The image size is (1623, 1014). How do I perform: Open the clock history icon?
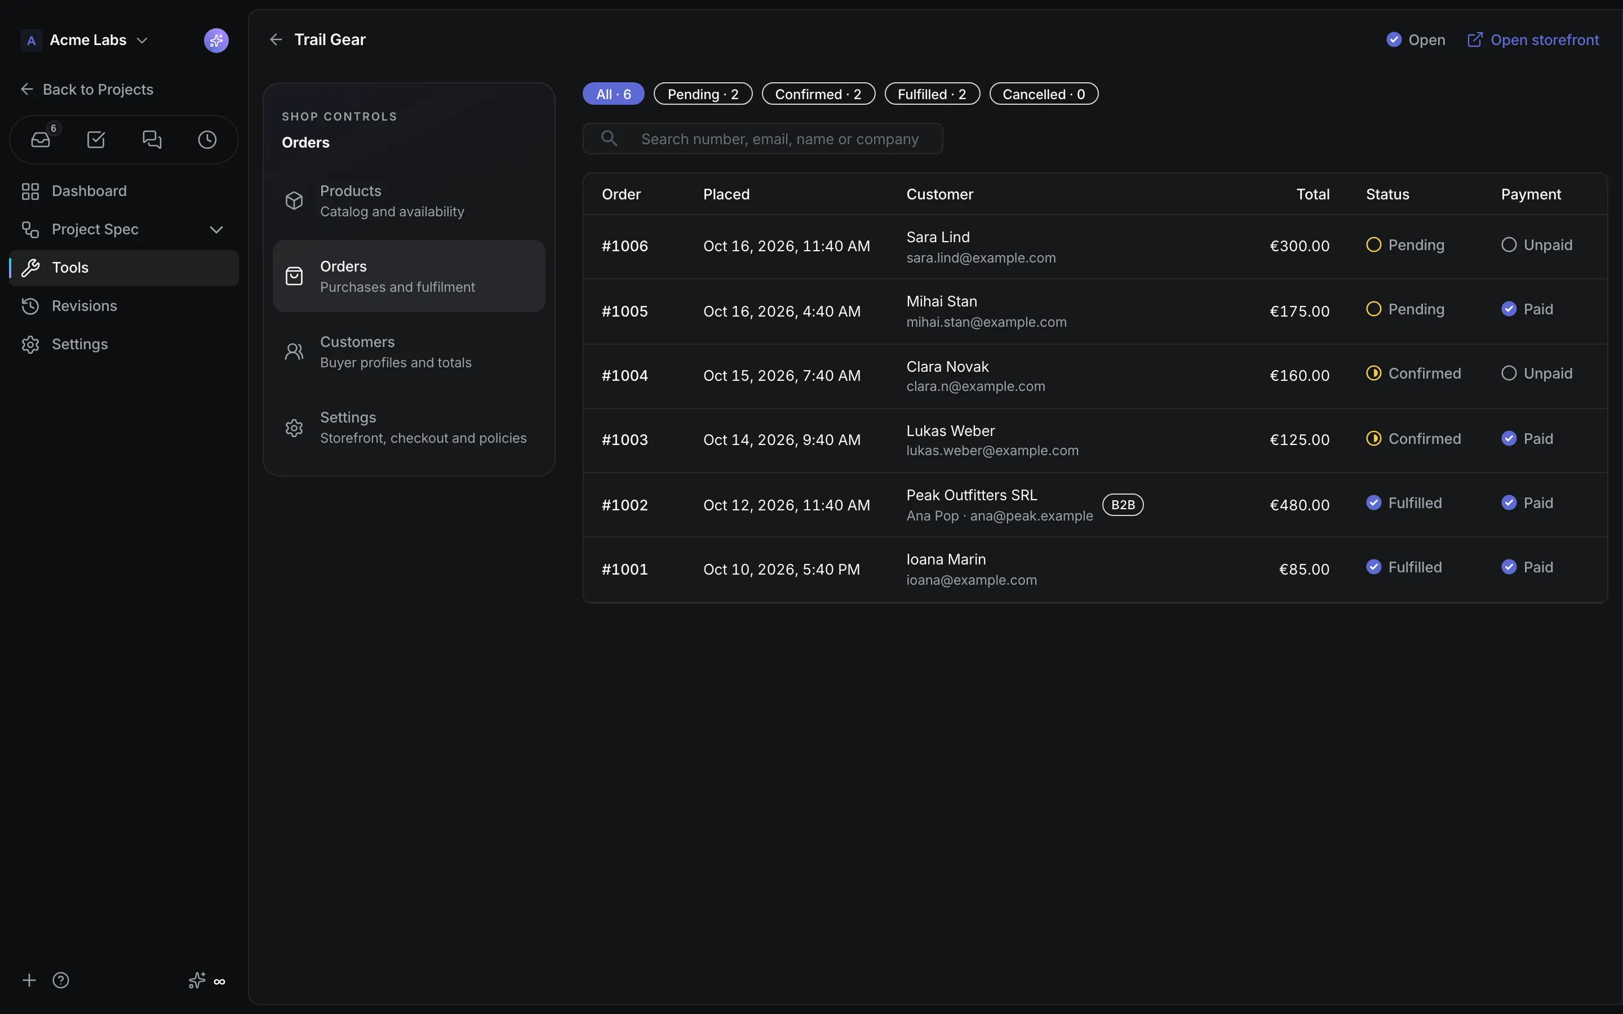coord(207,140)
